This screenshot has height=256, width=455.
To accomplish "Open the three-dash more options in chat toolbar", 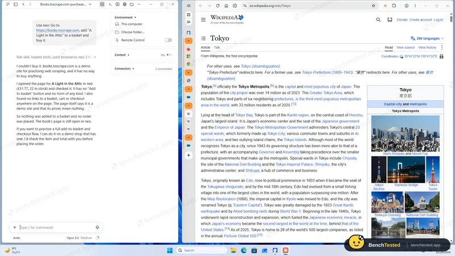I will 139,5.
